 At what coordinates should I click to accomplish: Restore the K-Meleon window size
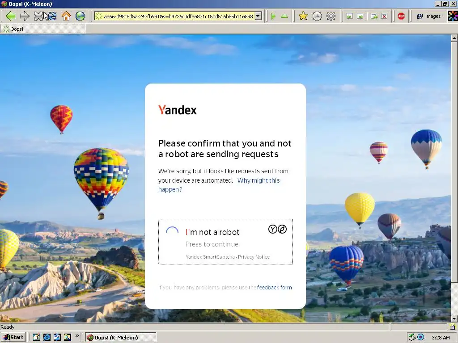click(x=445, y=4)
